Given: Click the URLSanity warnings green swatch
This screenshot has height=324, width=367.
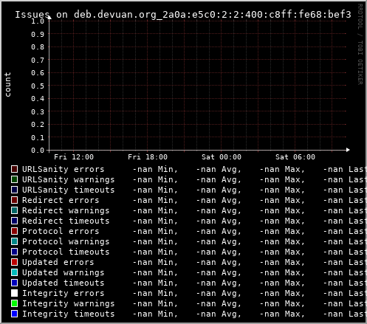Looking at the screenshot, I should [15, 179].
